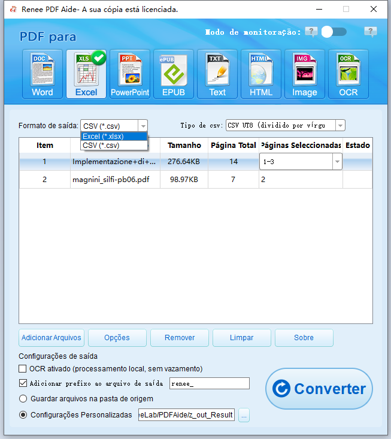Select the Text conversion icon
Image resolution: width=391 pixels, height=439 pixels.
217,74
